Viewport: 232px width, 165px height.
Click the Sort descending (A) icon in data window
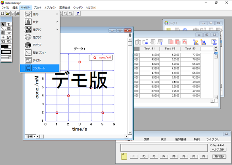coord(203,42)
